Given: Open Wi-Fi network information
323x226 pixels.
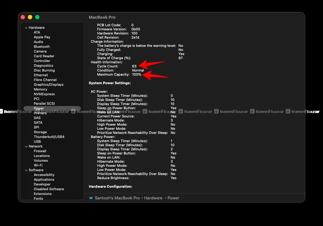Looking at the screenshot, I should coord(38,165).
